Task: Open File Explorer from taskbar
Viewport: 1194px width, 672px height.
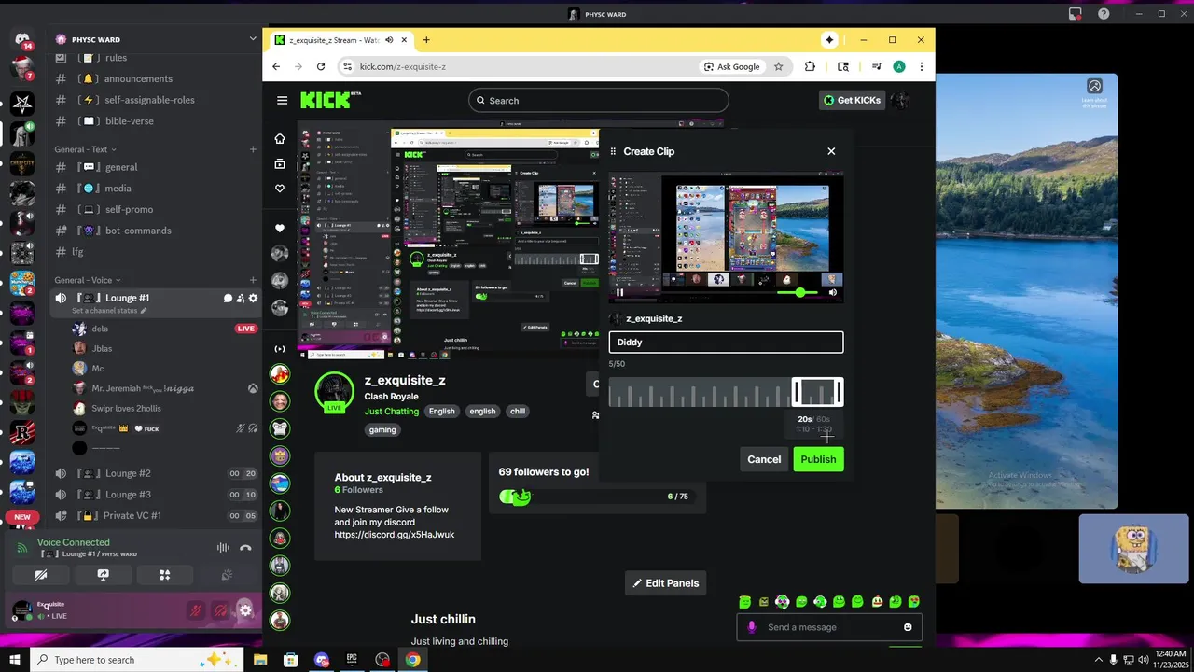Action: [260, 660]
